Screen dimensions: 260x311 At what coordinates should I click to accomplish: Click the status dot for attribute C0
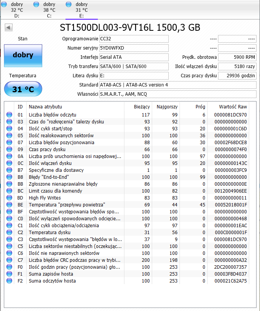click(x=9, y=218)
